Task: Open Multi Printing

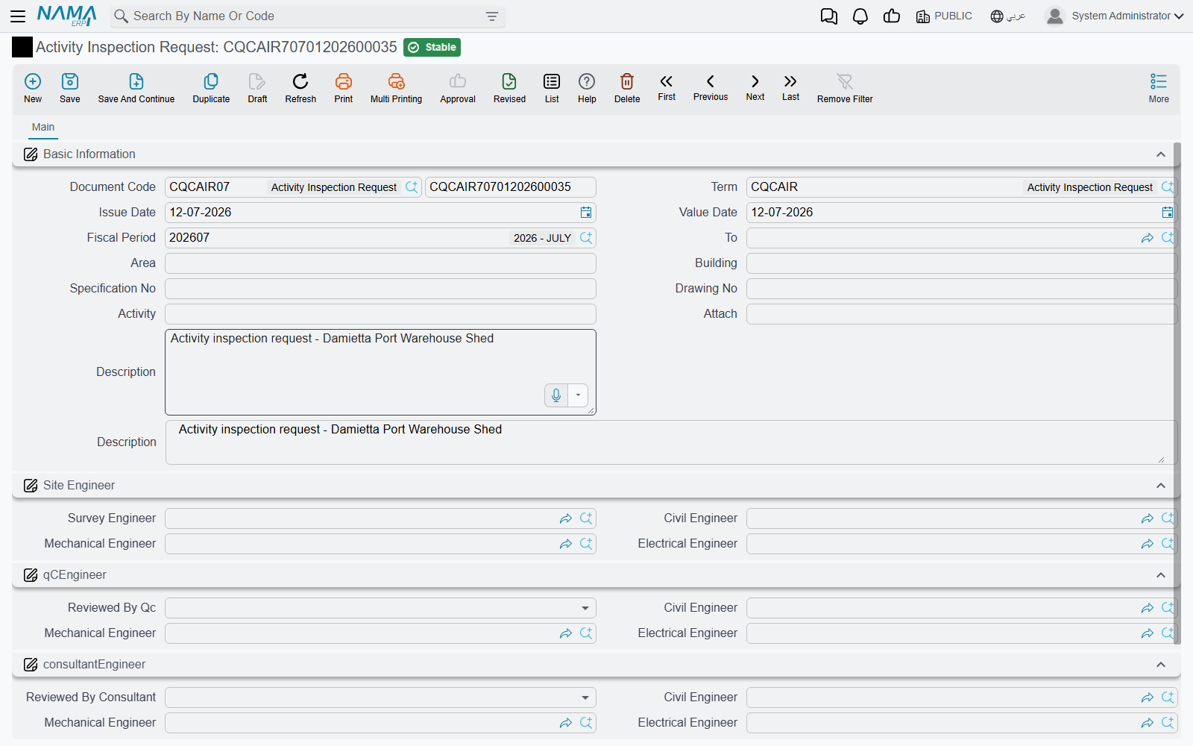Action: (x=396, y=88)
